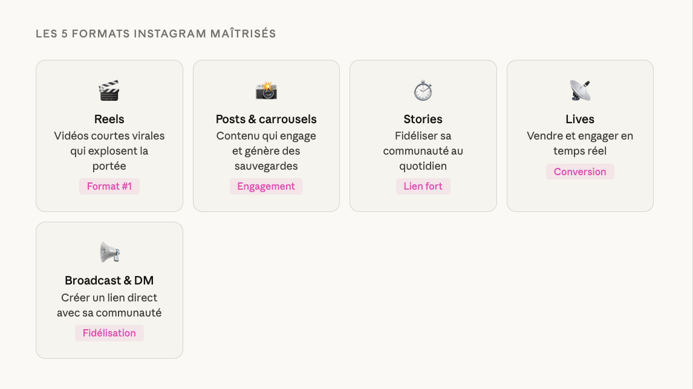The image size is (693, 389).
Task: Click the "Lien fort" tag
Action: pos(423,186)
